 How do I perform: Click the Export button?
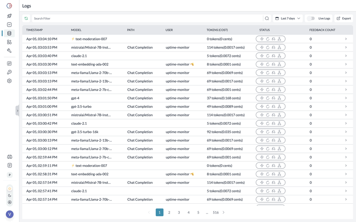pyautogui.click(x=344, y=18)
